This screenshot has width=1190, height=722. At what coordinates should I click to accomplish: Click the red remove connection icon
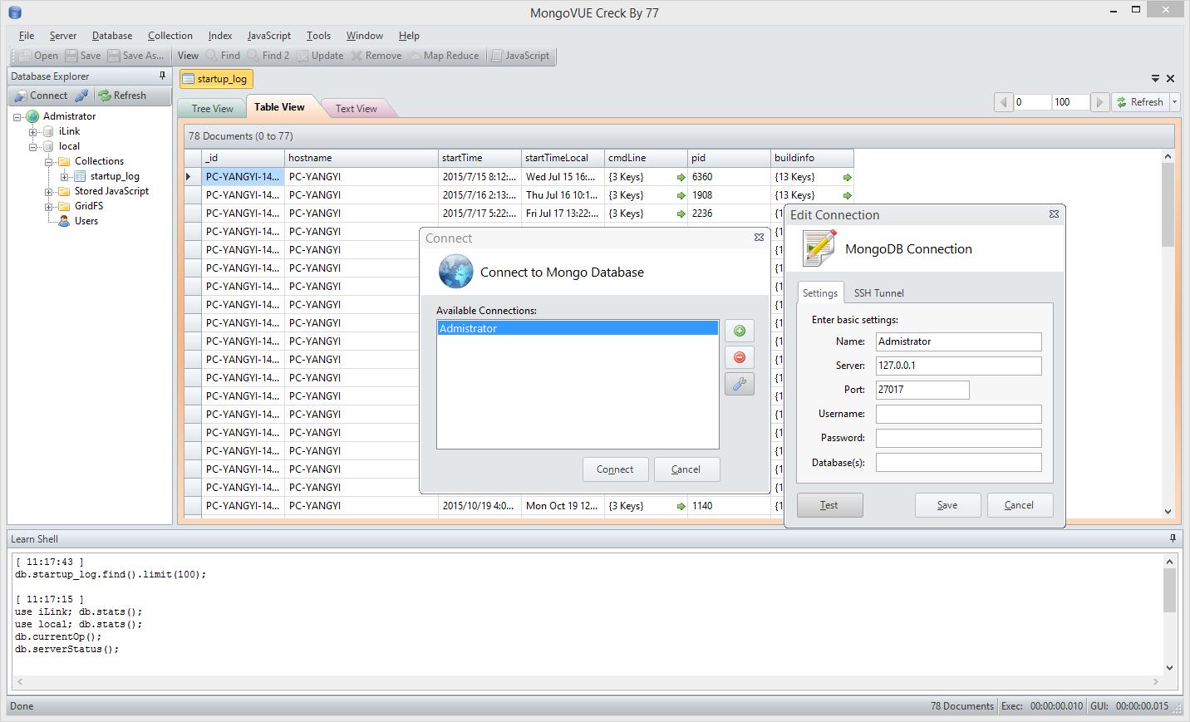(x=739, y=357)
